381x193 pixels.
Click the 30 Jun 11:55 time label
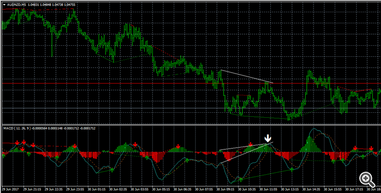coord(268,188)
